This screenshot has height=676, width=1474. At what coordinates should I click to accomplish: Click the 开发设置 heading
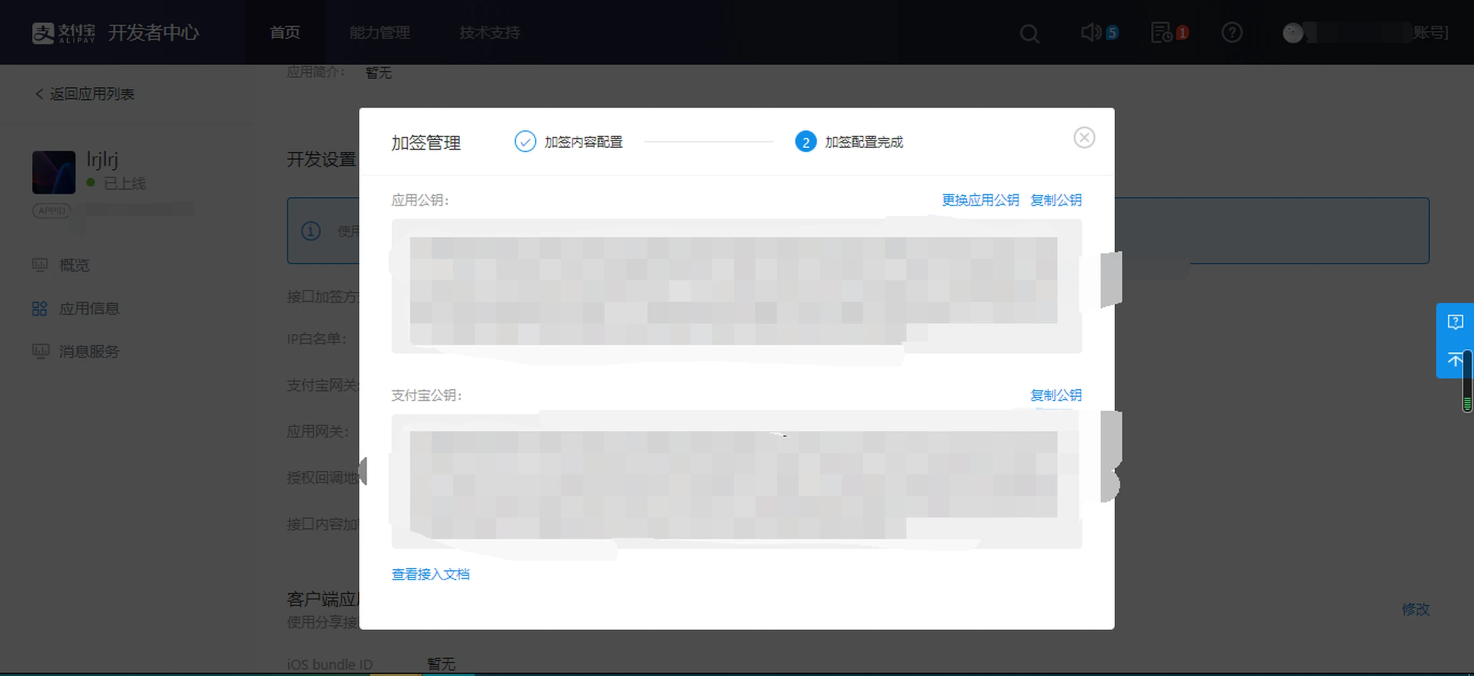coord(322,159)
